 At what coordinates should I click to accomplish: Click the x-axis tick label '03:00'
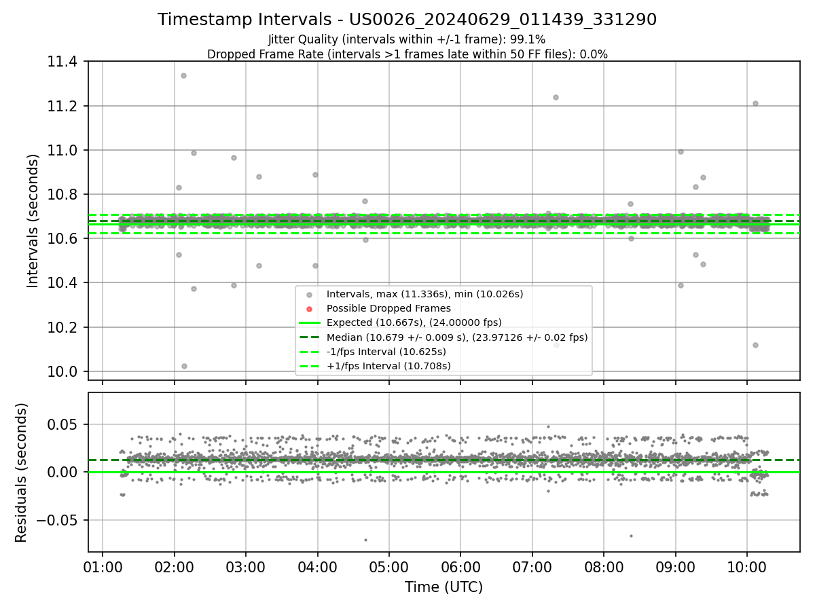246,568
